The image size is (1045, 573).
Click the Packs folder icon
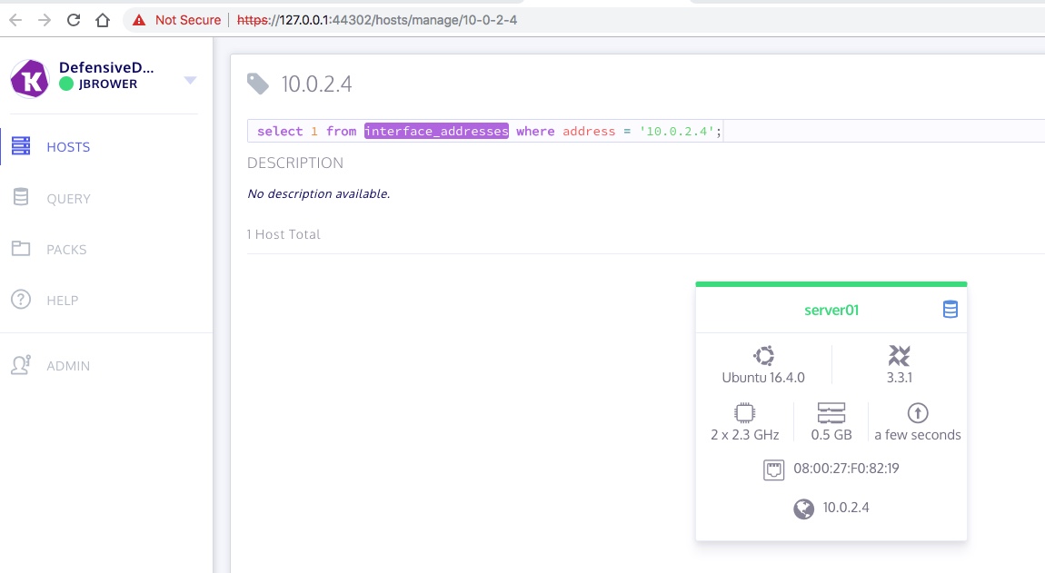pyautogui.click(x=21, y=249)
